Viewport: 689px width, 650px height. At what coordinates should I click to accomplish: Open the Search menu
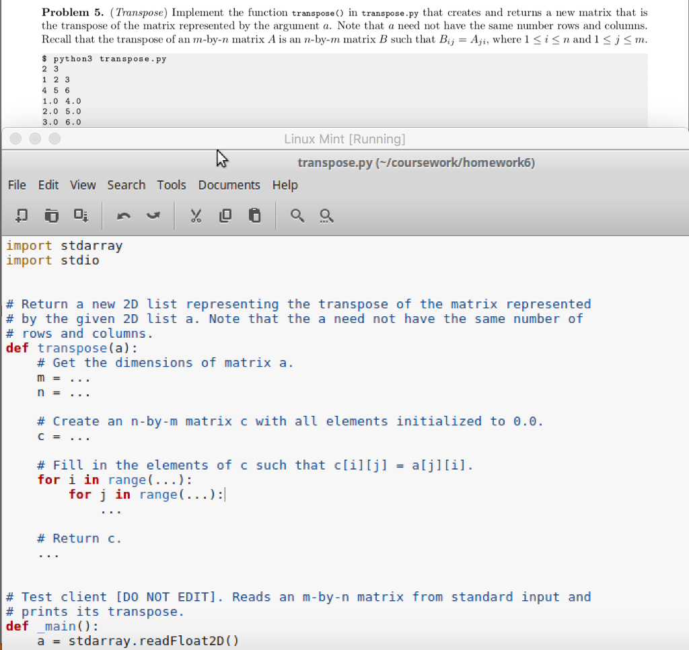(126, 185)
